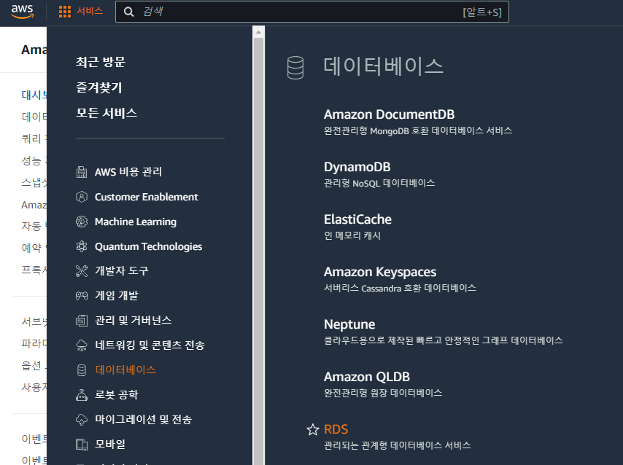Click description '완전관리형 MongoDB 호환 데이터베이스 서비스'
Image resolution: width=623 pixels, height=465 pixels.
(x=418, y=130)
